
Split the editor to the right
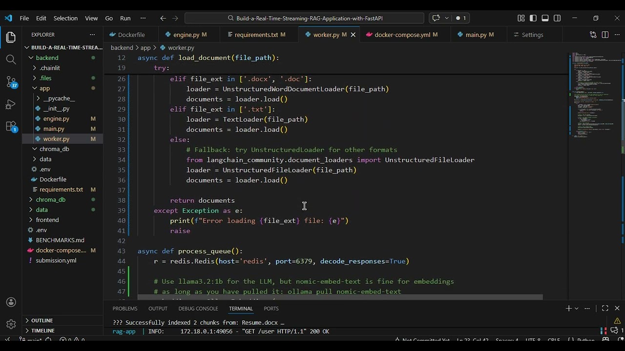click(x=605, y=35)
